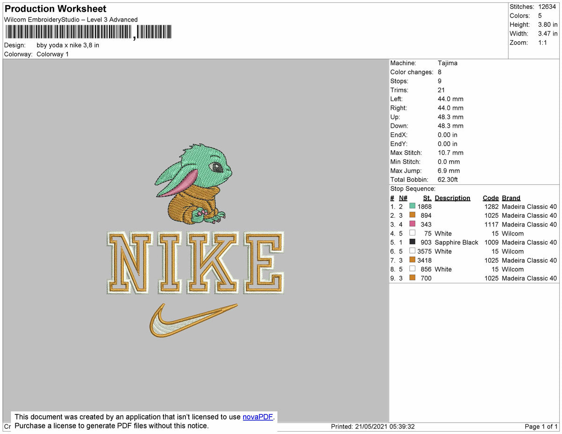Select code 1009 in the stop sequence
This screenshot has height=434, width=562.
pyautogui.click(x=491, y=242)
